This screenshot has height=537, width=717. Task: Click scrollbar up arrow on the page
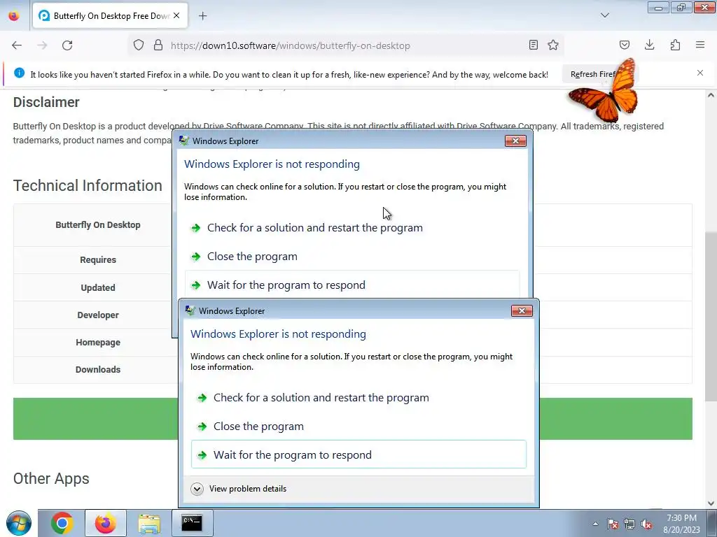710,95
